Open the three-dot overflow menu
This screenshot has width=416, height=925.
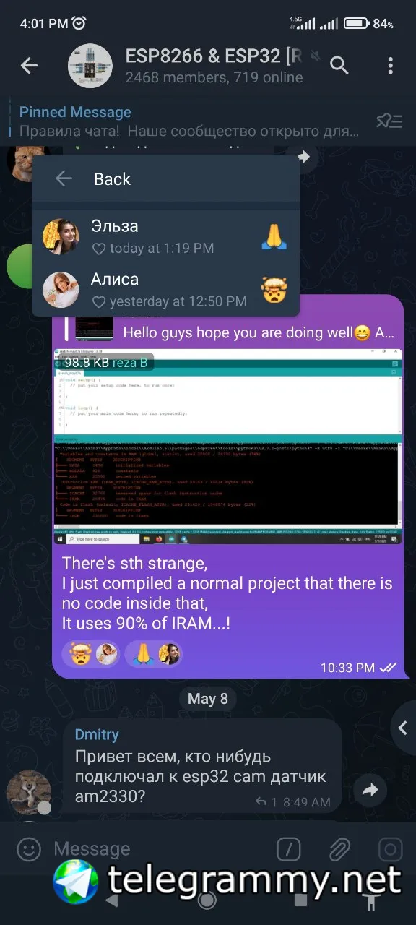[x=390, y=66]
